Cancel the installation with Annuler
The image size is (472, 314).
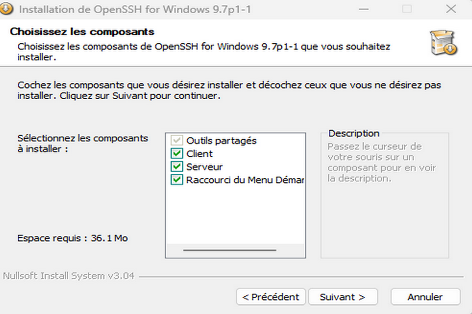pos(425,297)
